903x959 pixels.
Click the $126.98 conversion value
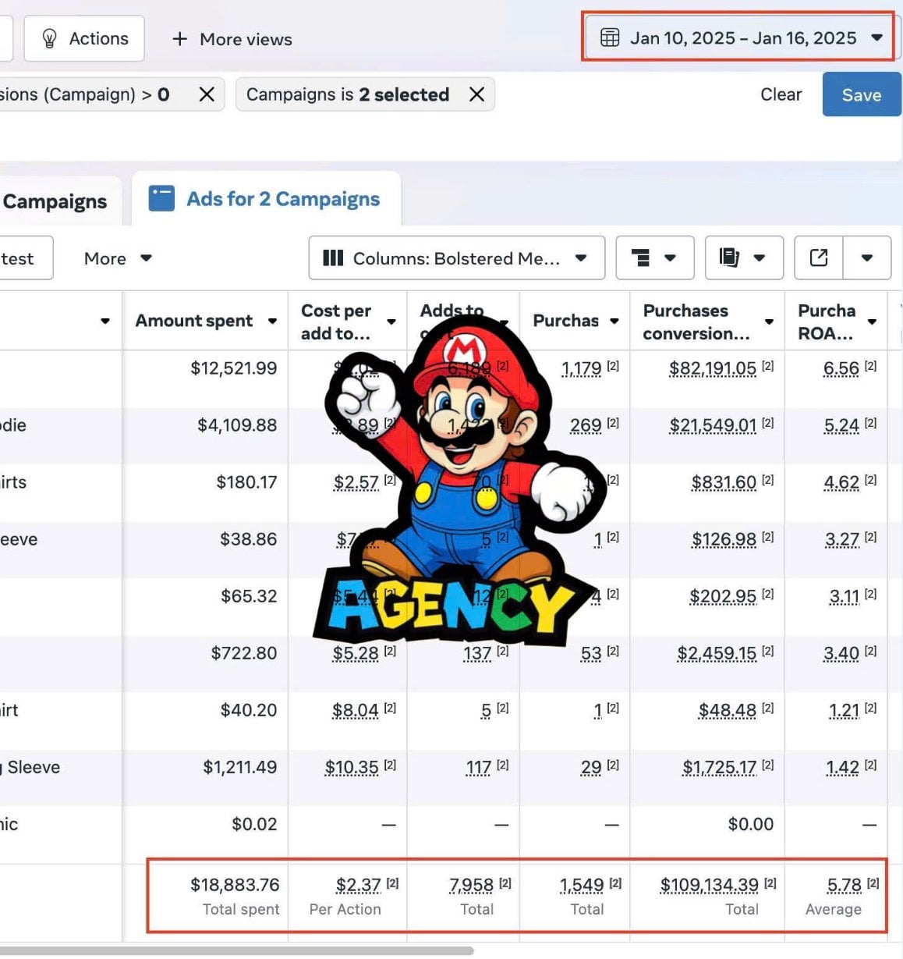coord(724,539)
